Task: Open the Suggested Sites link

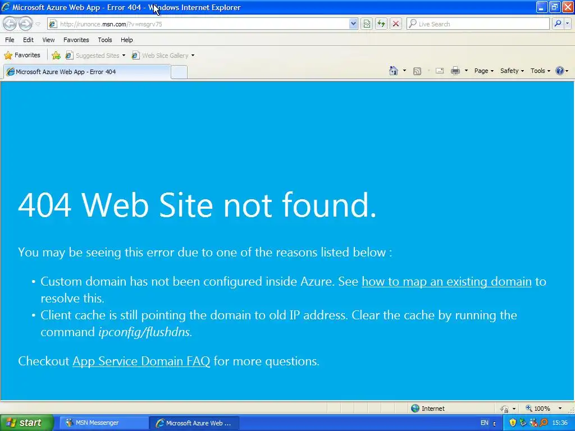Action: tap(95, 56)
